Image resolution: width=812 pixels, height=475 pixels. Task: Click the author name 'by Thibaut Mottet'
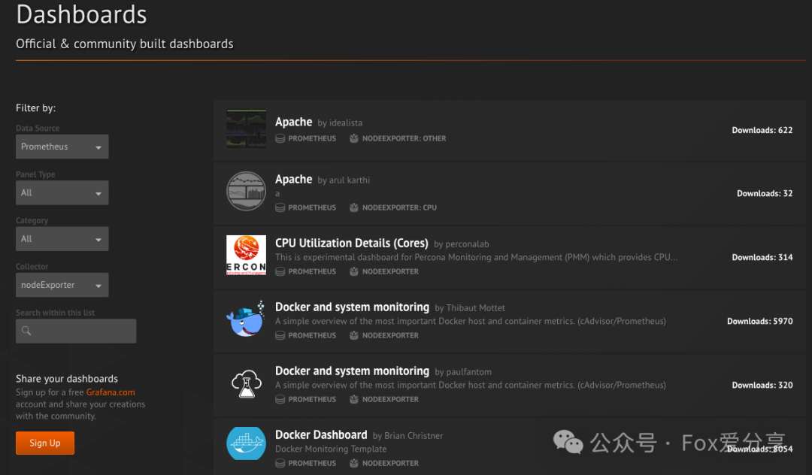pos(470,308)
